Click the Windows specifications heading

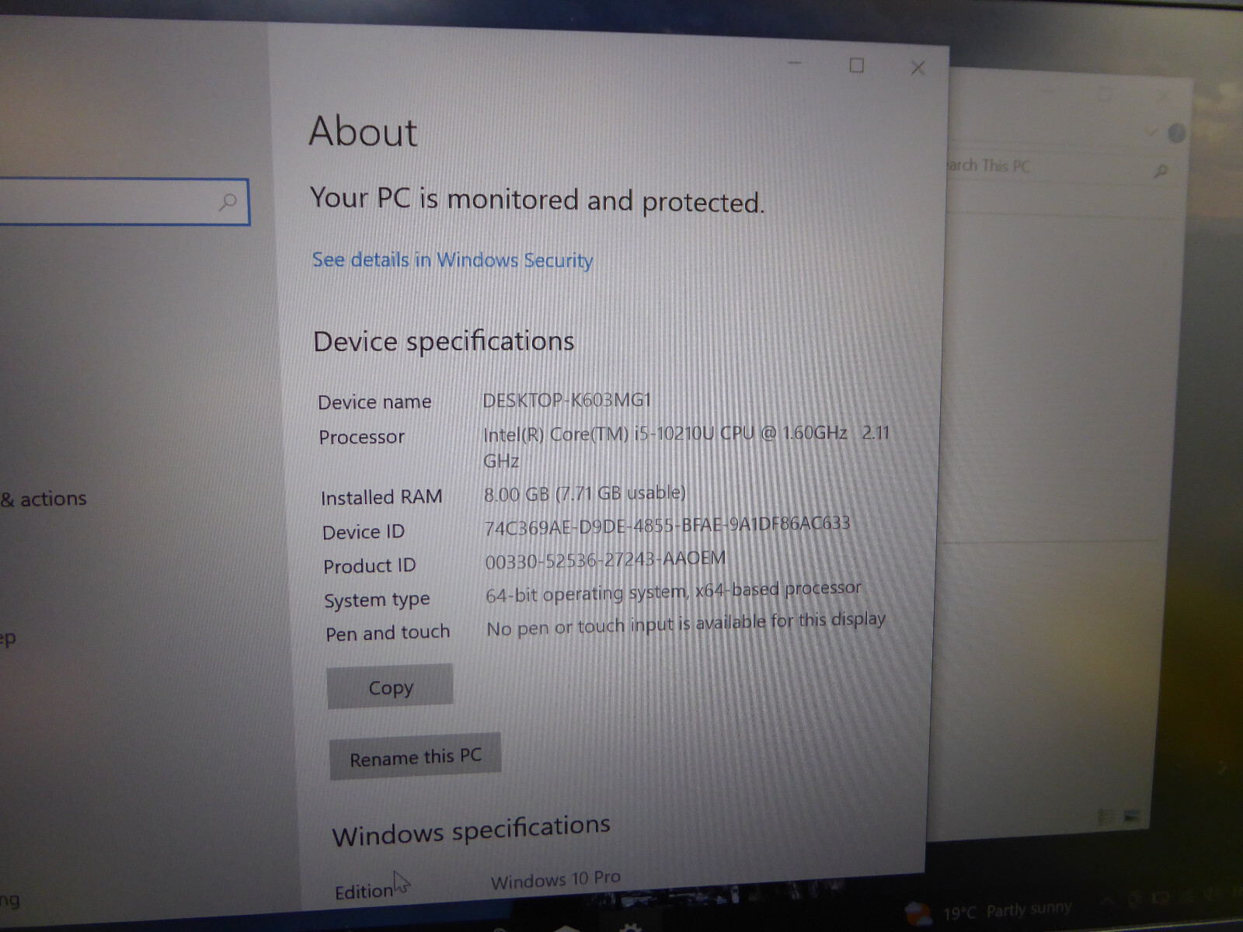coord(471,830)
